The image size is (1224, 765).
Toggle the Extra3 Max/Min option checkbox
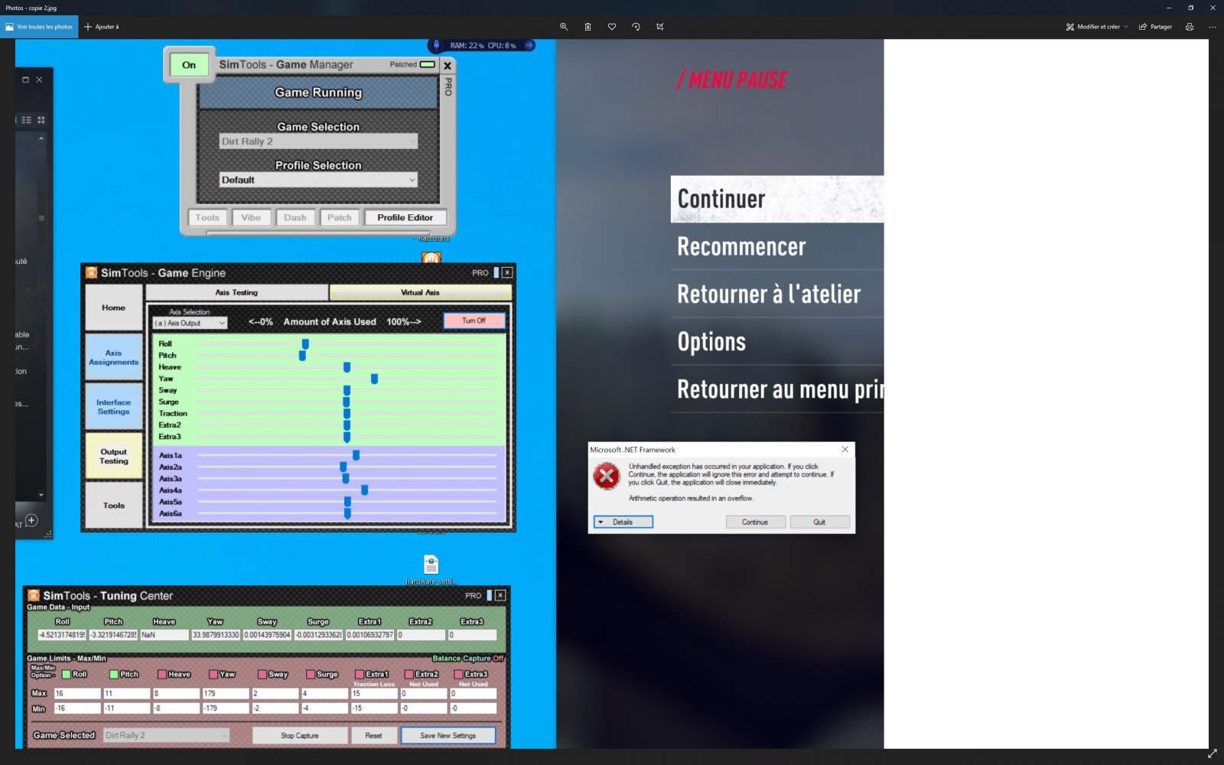tap(458, 674)
